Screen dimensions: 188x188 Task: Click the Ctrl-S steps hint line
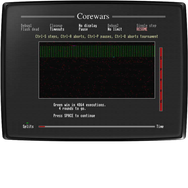point(97,36)
